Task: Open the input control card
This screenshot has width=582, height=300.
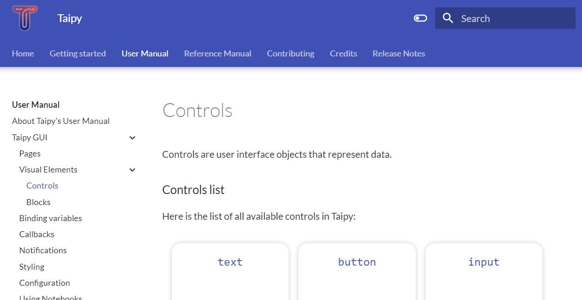Action: 483,262
